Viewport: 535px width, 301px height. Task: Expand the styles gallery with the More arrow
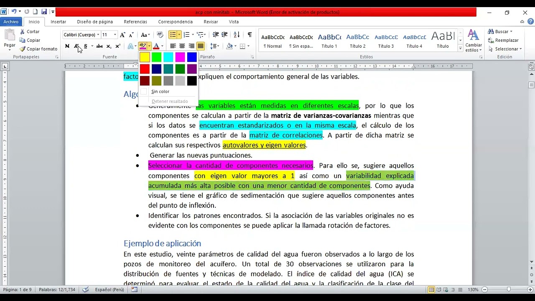click(x=460, y=48)
